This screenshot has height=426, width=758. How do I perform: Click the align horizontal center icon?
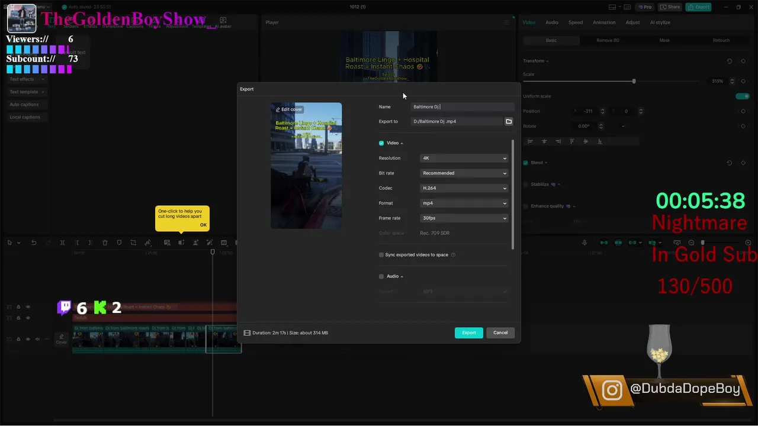(544, 141)
